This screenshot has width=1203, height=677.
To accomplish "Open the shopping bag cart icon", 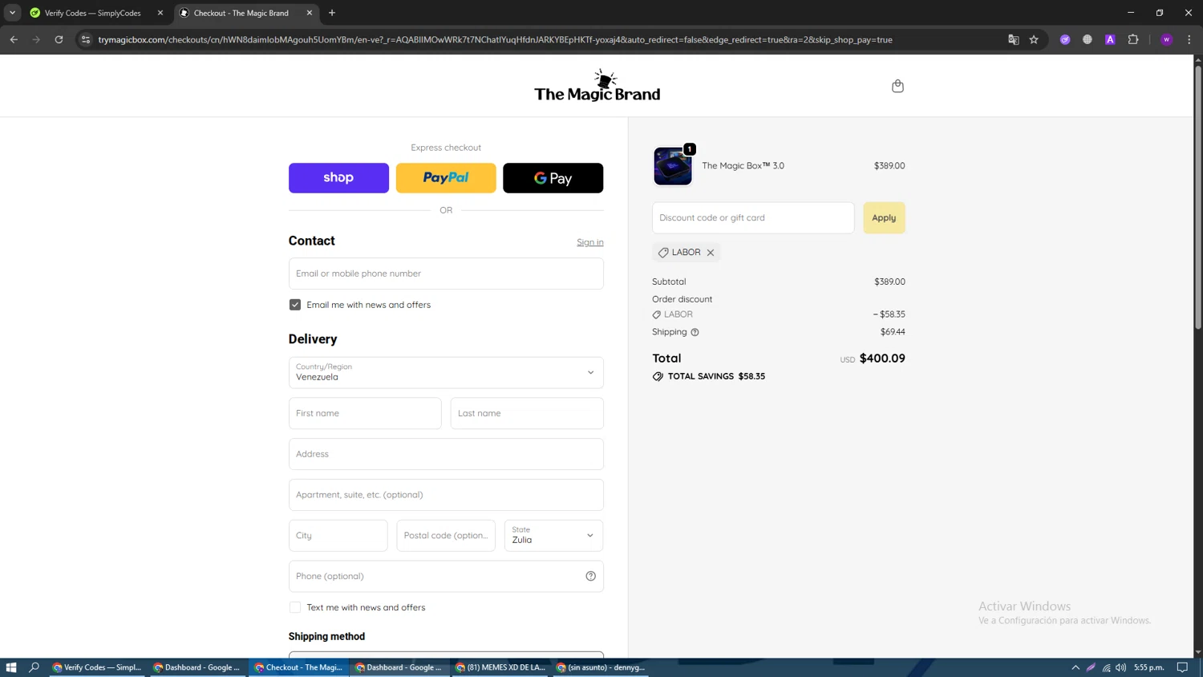I will (897, 86).
